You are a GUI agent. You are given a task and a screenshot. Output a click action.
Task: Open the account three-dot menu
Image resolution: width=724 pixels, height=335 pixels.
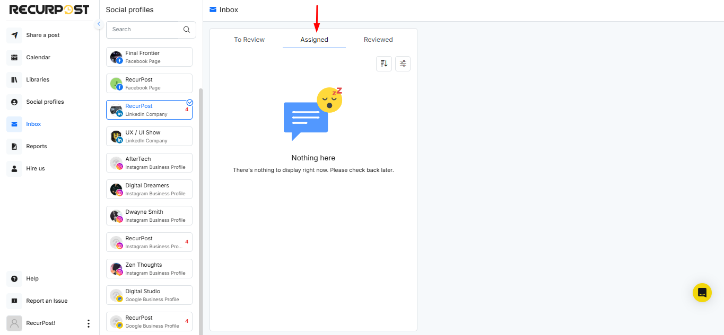point(89,323)
